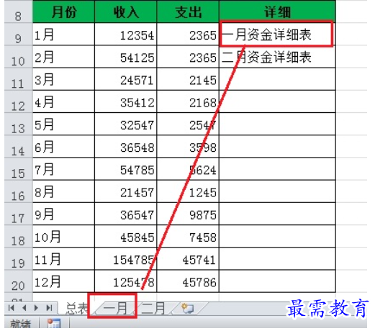Select row header 16

tap(18, 191)
